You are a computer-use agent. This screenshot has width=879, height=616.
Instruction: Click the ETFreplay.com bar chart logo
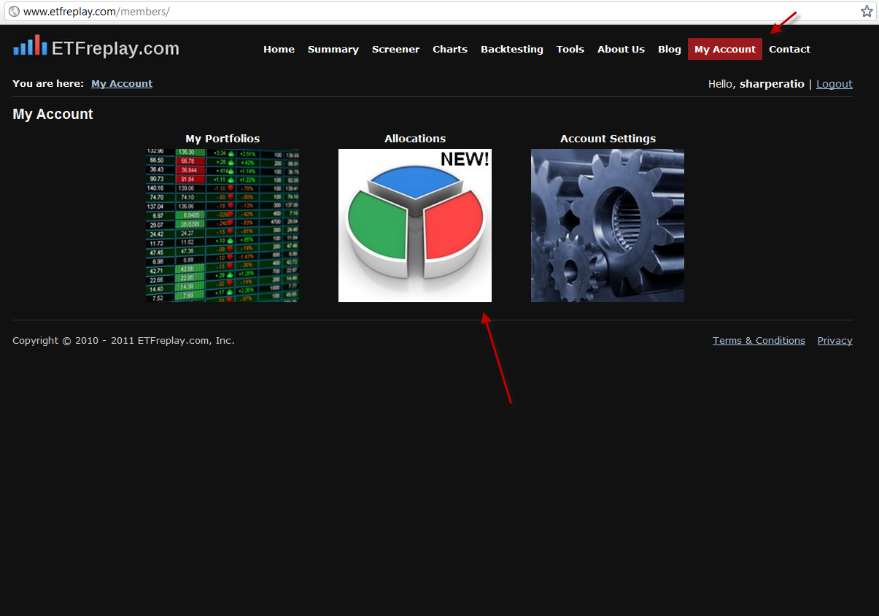coord(30,45)
